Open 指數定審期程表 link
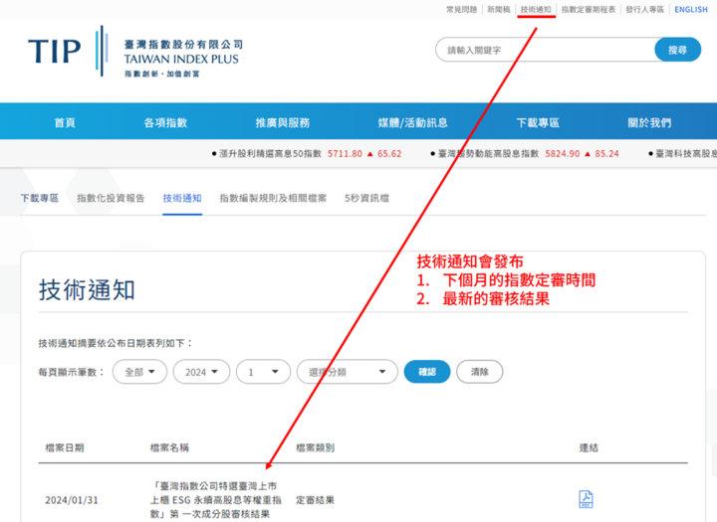This screenshot has height=522, width=717. tap(589, 9)
